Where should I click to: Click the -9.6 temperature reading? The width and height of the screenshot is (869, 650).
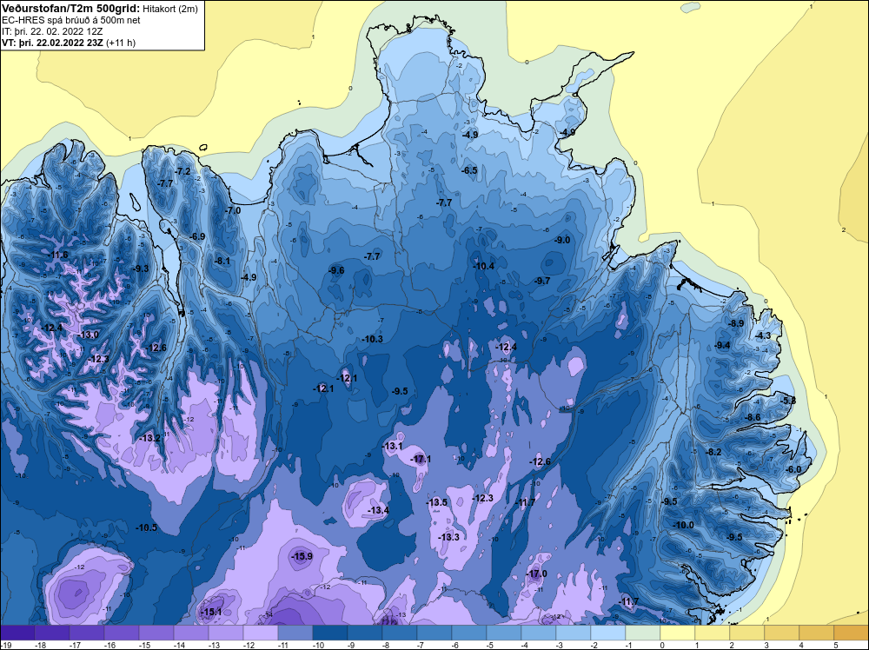pos(336,270)
